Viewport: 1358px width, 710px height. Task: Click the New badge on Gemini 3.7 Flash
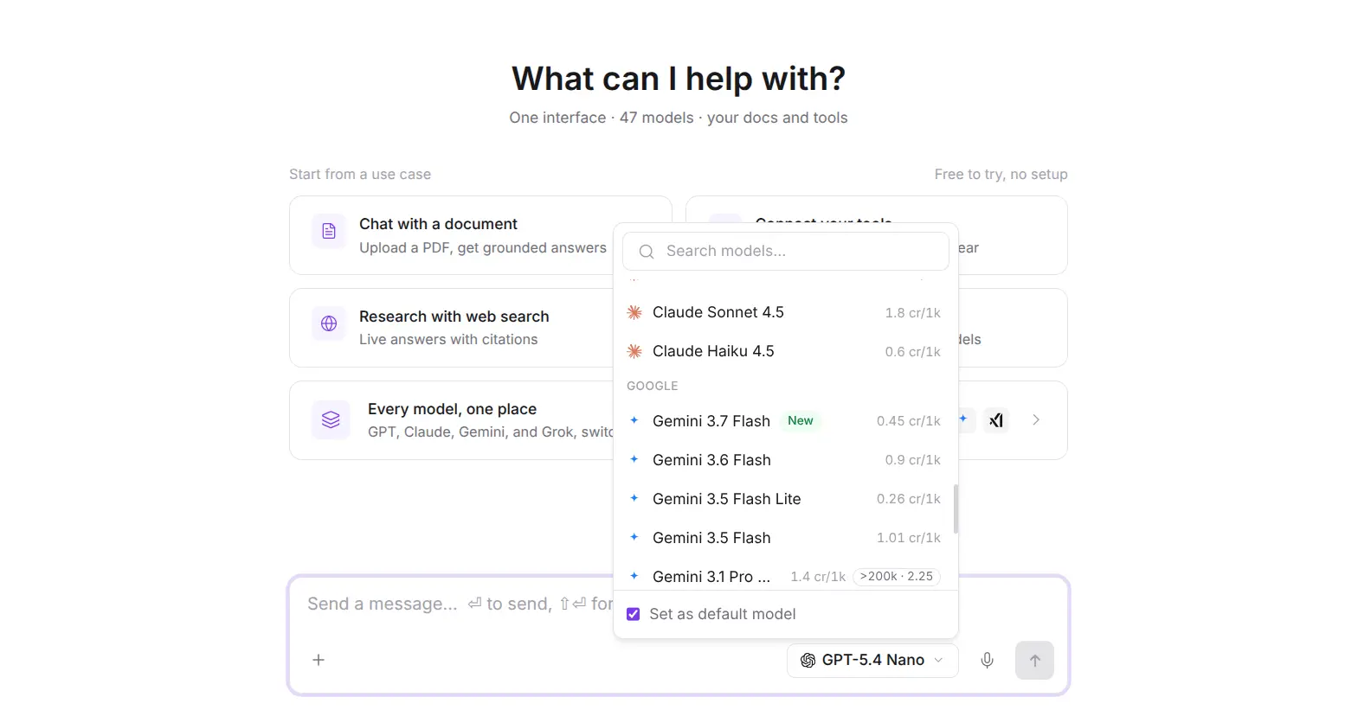(x=801, y=421)
